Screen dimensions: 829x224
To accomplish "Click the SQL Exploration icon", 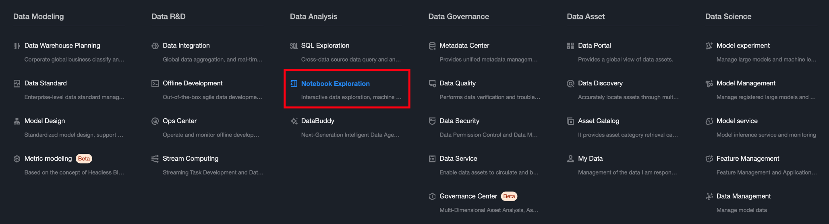I will [294, 46].
